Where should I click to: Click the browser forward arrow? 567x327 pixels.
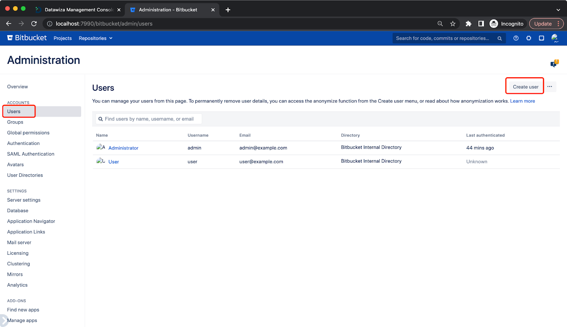coord(21,24)
